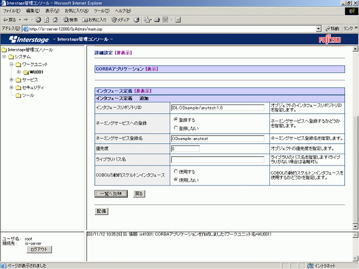Click the 優先度 input field

point(185,149)
